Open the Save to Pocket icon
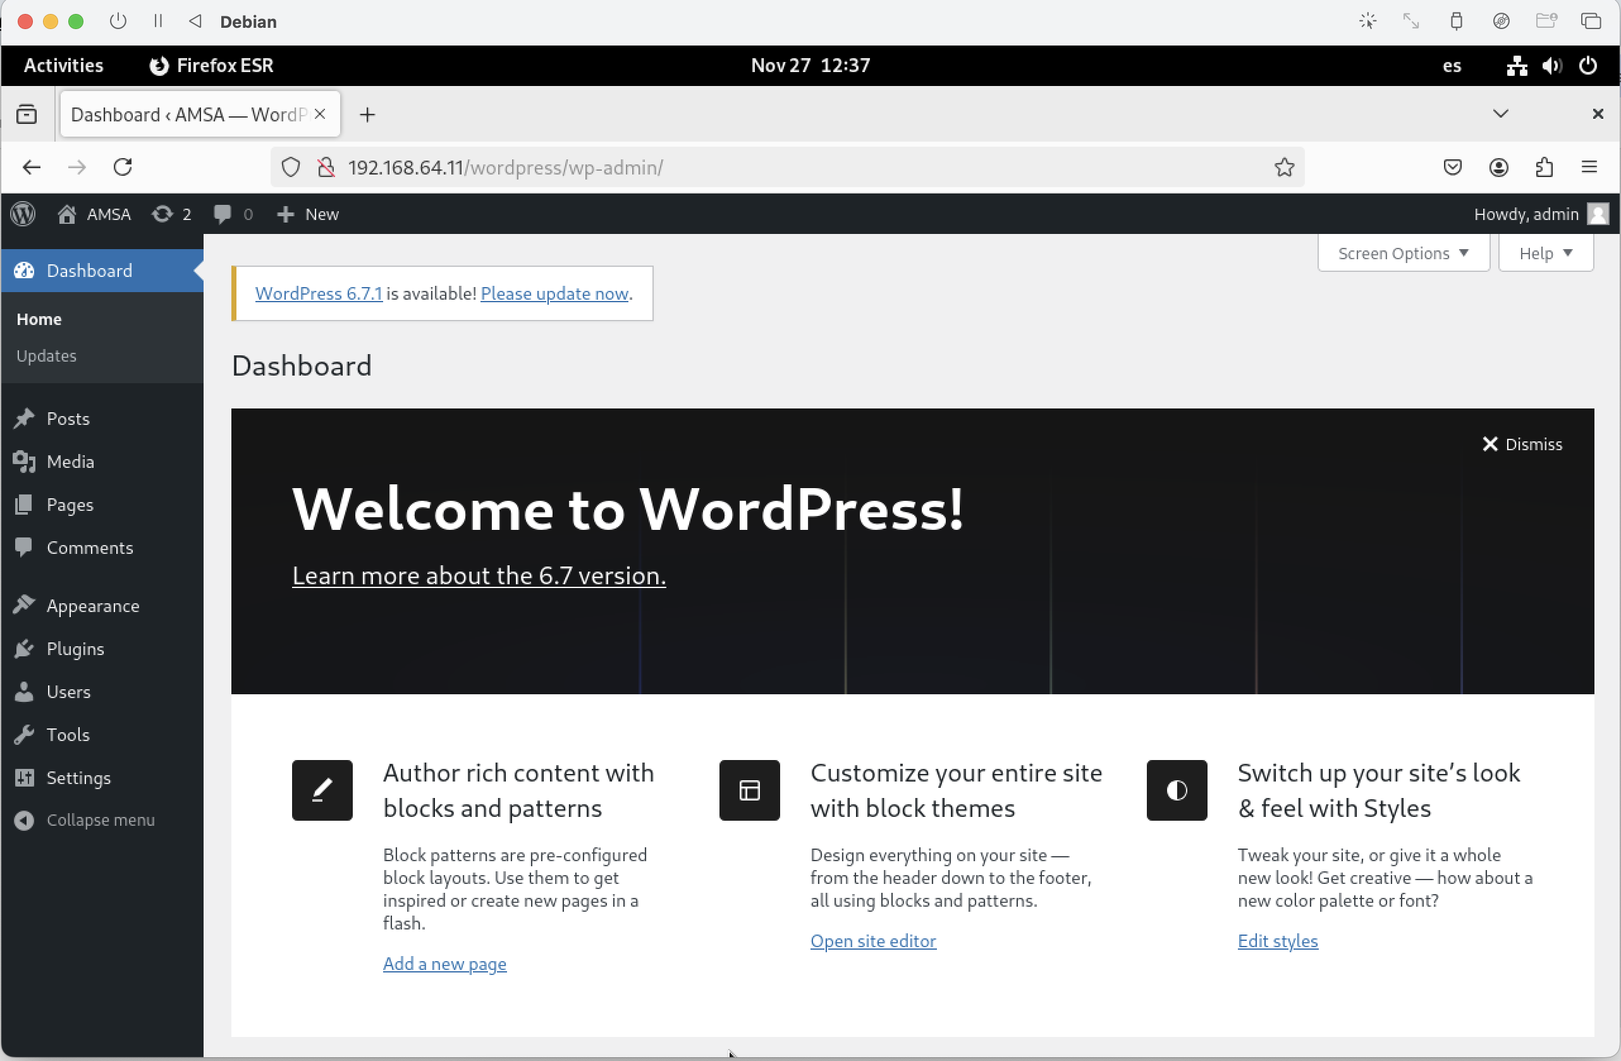The width and height of the screenshot is (1621, 1061). point(1452,167)
